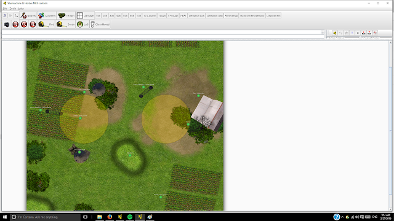Click the undo arrow icon in toolbar

pyautogui.click(x=5, y=15)
